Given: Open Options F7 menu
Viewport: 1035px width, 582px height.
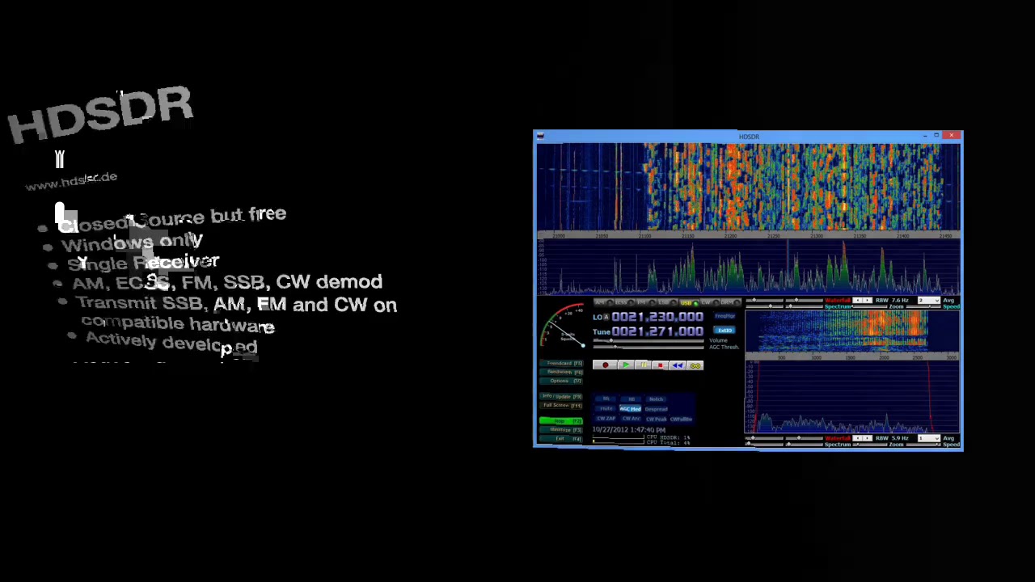Looking at the screenshot, I should click(561, 381).
